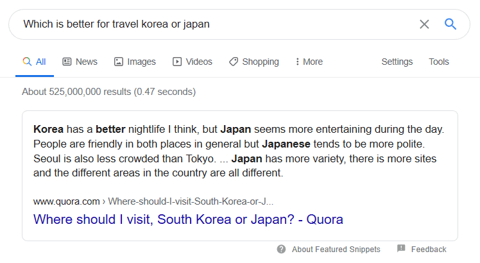Click the News tab newspaper icon
This screenshot has width=480, height=263.
67,62
